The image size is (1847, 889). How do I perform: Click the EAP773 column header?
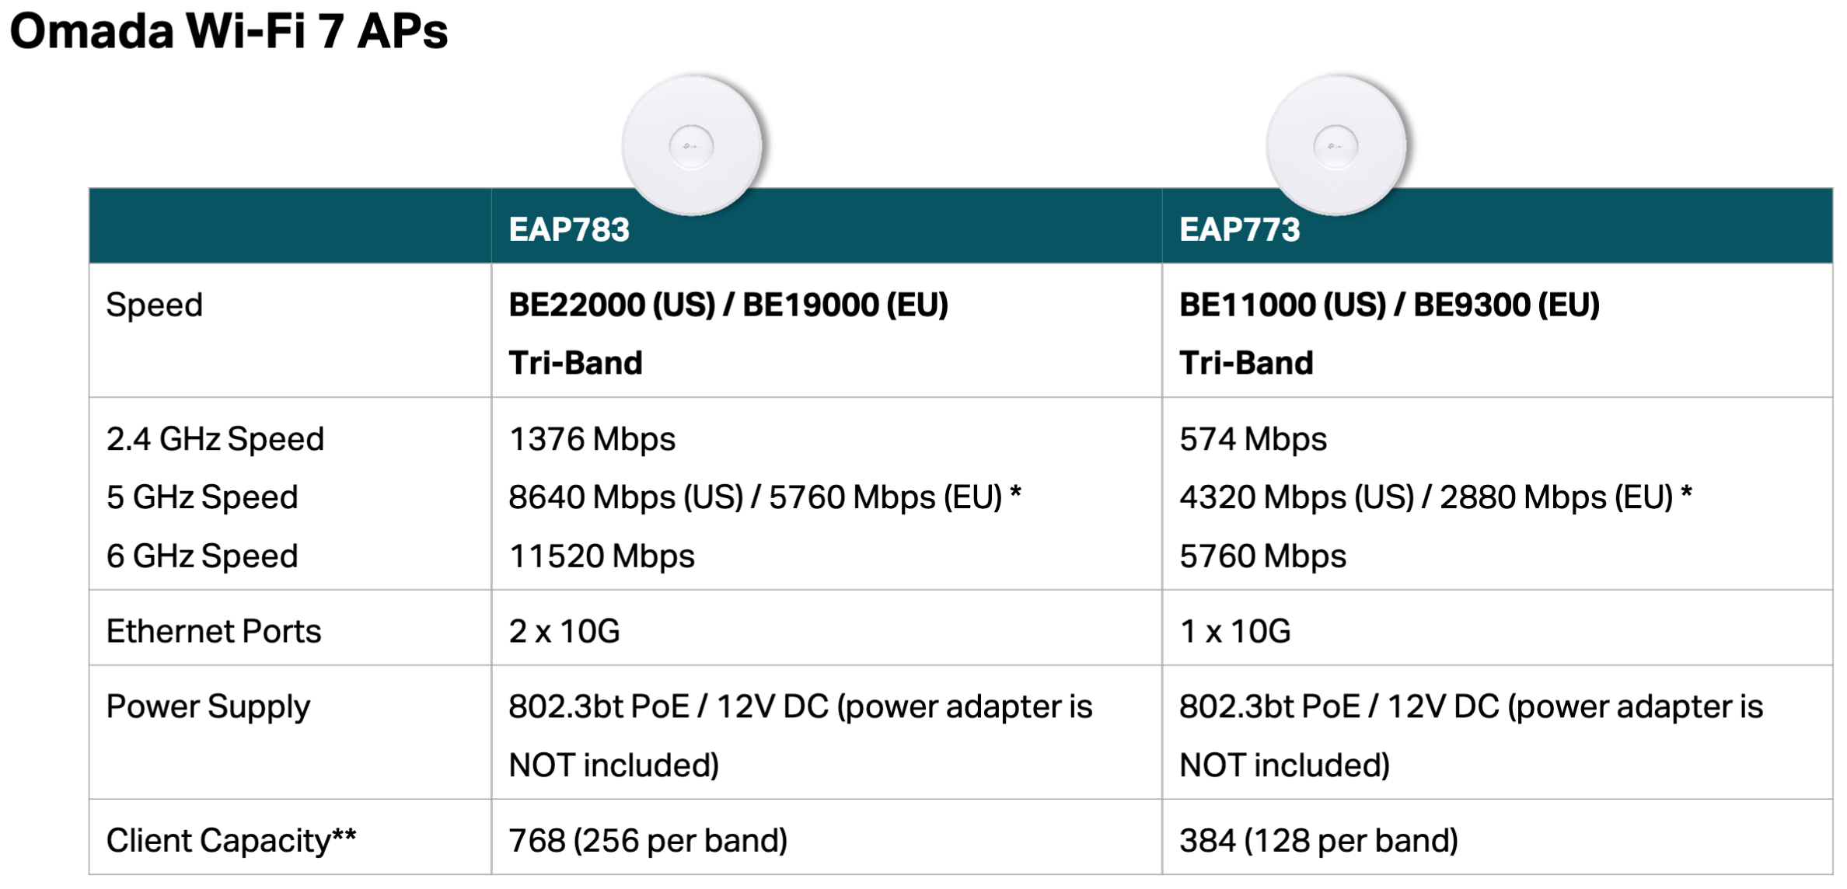click(1239, 229)
